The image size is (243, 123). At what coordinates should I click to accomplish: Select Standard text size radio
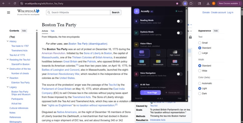pyautogui.click(x=200, y=48)
